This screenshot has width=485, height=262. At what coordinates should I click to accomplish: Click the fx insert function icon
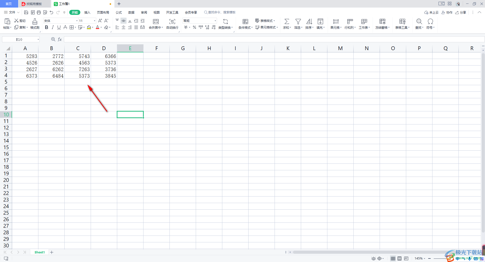coord(60,39)
